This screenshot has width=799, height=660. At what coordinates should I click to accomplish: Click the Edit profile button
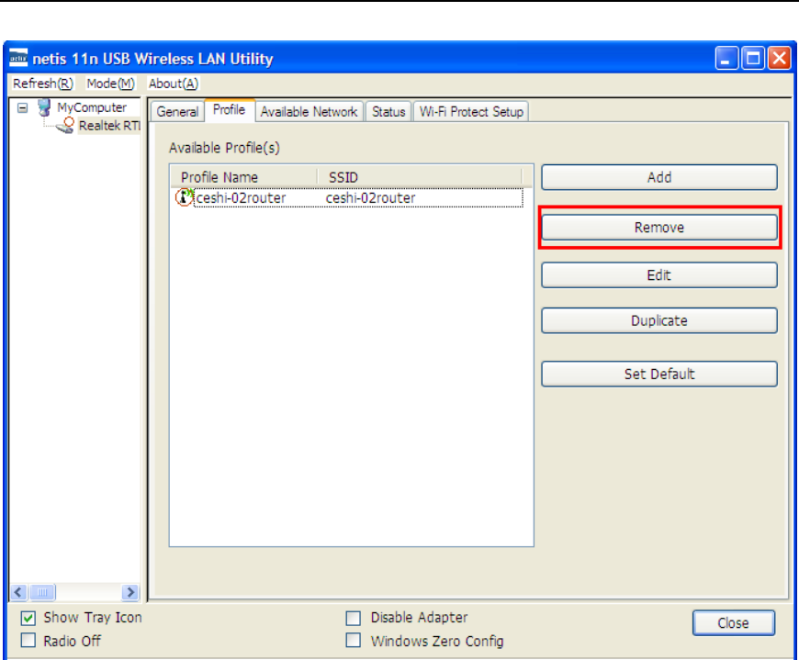[x=658, y=275]
